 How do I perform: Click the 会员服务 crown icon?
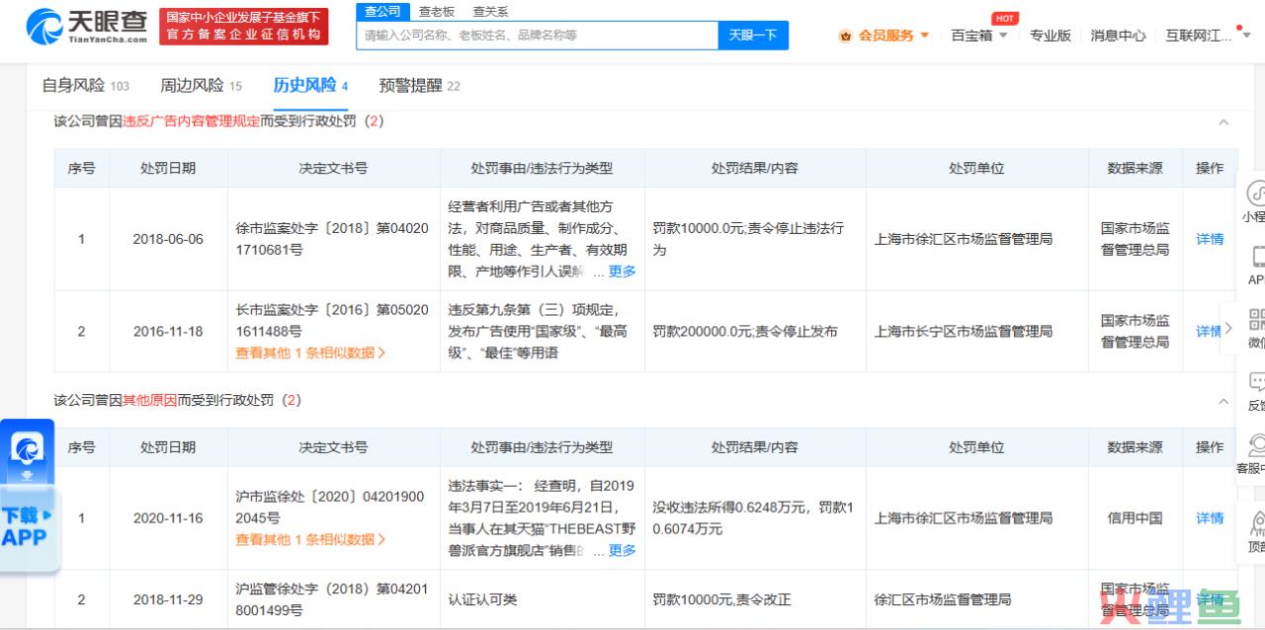845,36
